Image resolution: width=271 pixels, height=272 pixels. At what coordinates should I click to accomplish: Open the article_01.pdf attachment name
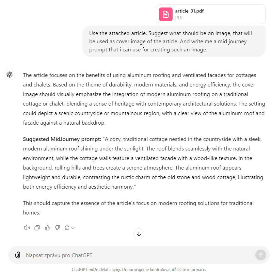189,11
